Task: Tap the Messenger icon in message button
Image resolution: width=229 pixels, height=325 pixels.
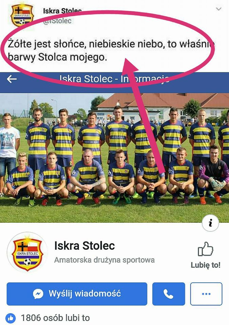Action: click(38, 294)
